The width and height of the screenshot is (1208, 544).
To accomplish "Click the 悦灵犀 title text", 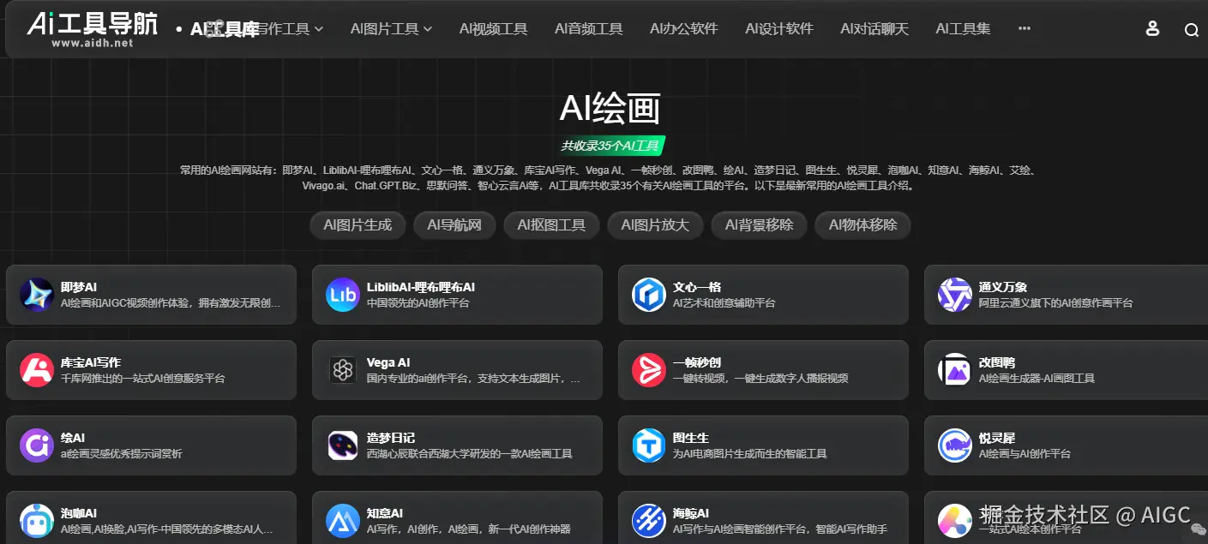I will 997,438.
